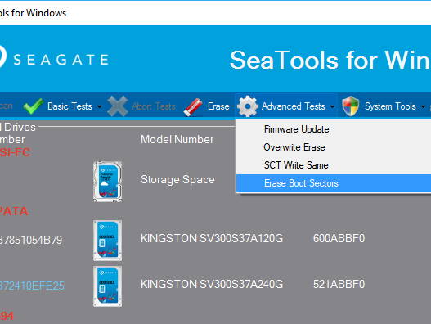431x324 pixels.
Task: Click the Abort Tests label
Action: (x=154, y=106)
